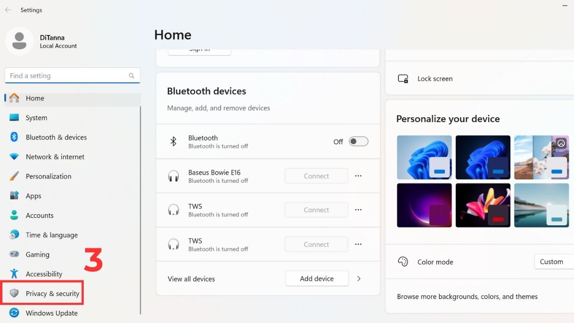Image resolution: width=574 pixels, height=323 pixels.
Task: Open Time & language settings
Action: (72, 235)
